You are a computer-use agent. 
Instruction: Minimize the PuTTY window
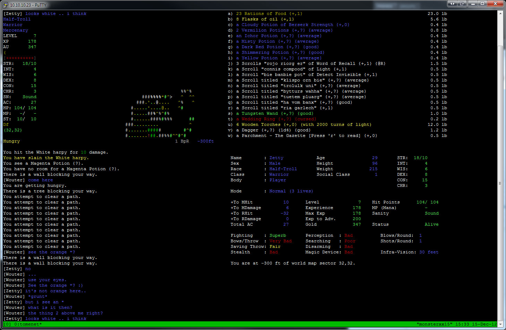[473, 4]
